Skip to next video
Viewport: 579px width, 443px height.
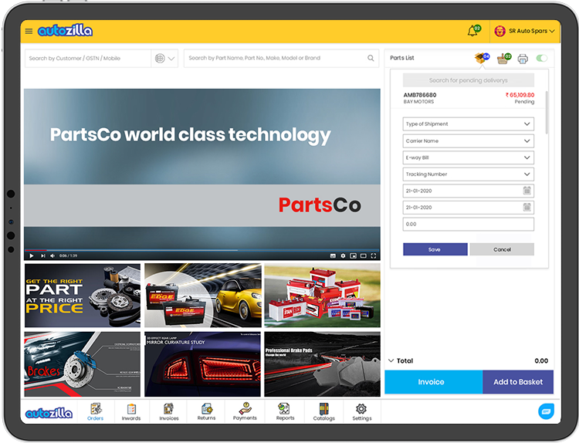click(x=42, y=255)
